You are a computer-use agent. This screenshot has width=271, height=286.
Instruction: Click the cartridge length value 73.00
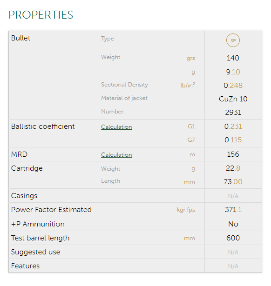click(x=233, y=182)
